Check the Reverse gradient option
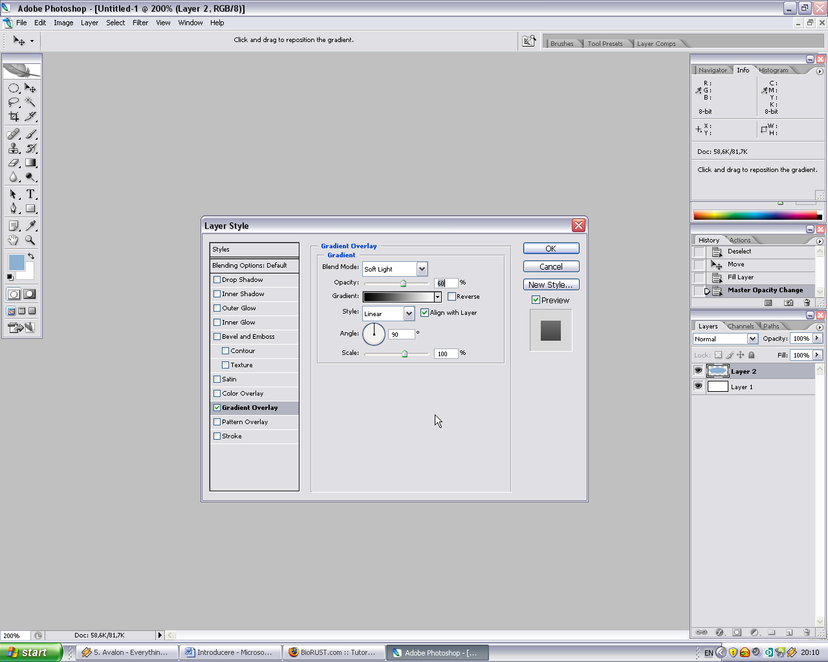The width and height of the screenshot is (828, 662). (x=452, y=297)
